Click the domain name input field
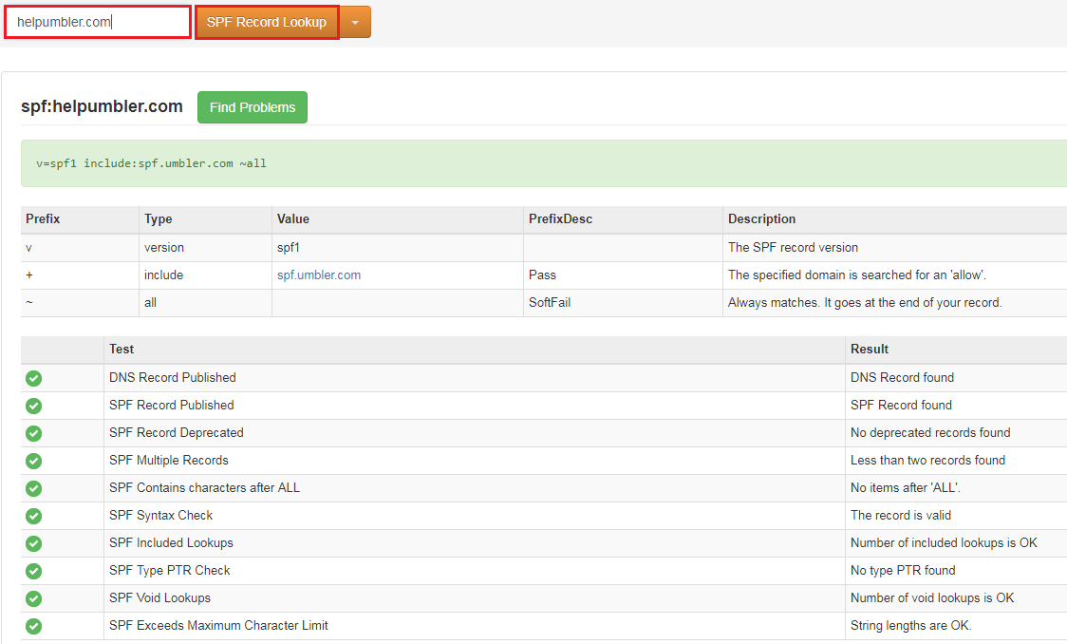 (x=98, y=22)
